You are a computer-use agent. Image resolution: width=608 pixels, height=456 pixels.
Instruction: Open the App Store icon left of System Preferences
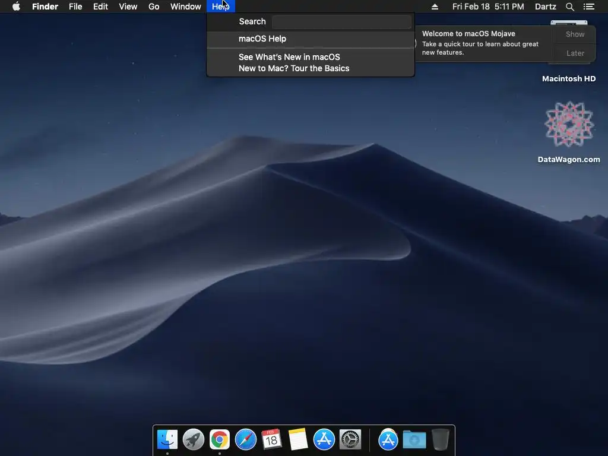(x=324, y=440)
